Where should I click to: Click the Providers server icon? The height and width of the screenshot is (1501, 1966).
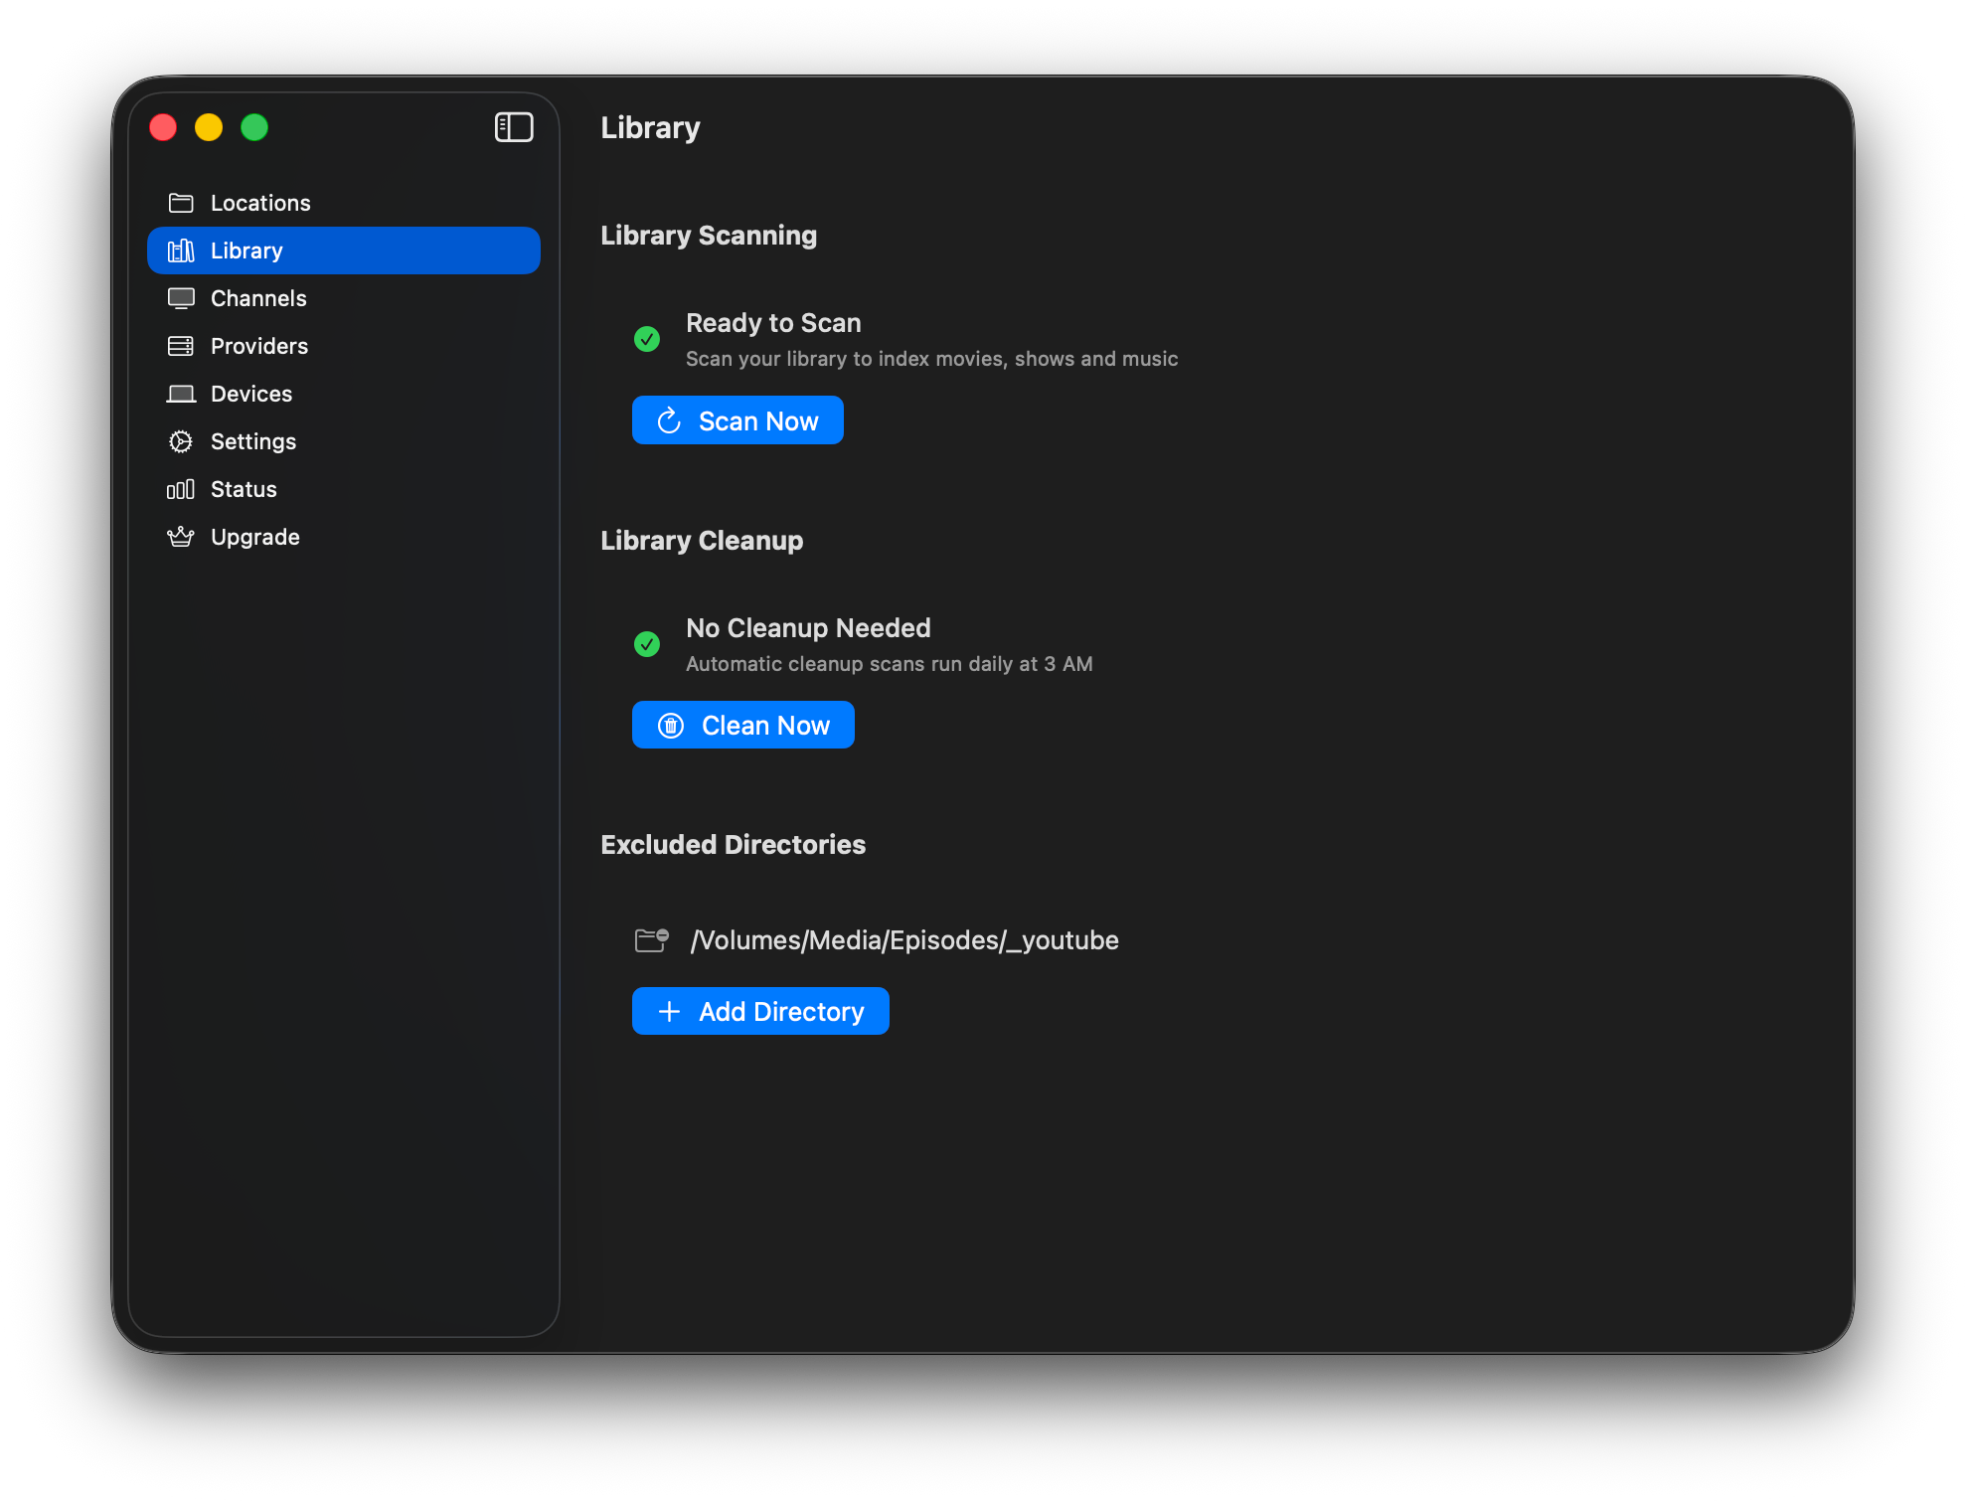(181, 346)
